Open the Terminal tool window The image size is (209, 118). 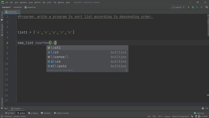click(x=46, y=113)
